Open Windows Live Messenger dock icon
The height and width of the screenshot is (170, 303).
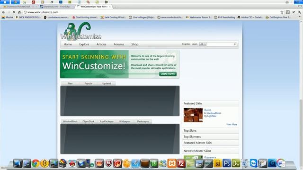[x=163, y=163]
